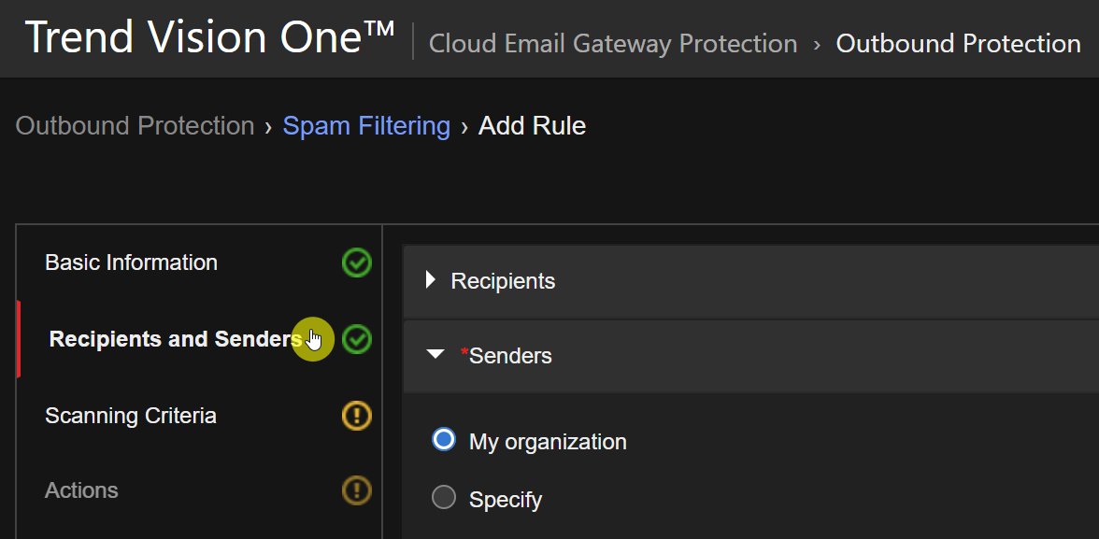Screen dimensions: 1099x539
Task: Select the Recipients and Senders step
Action: [x=175, y=339]
